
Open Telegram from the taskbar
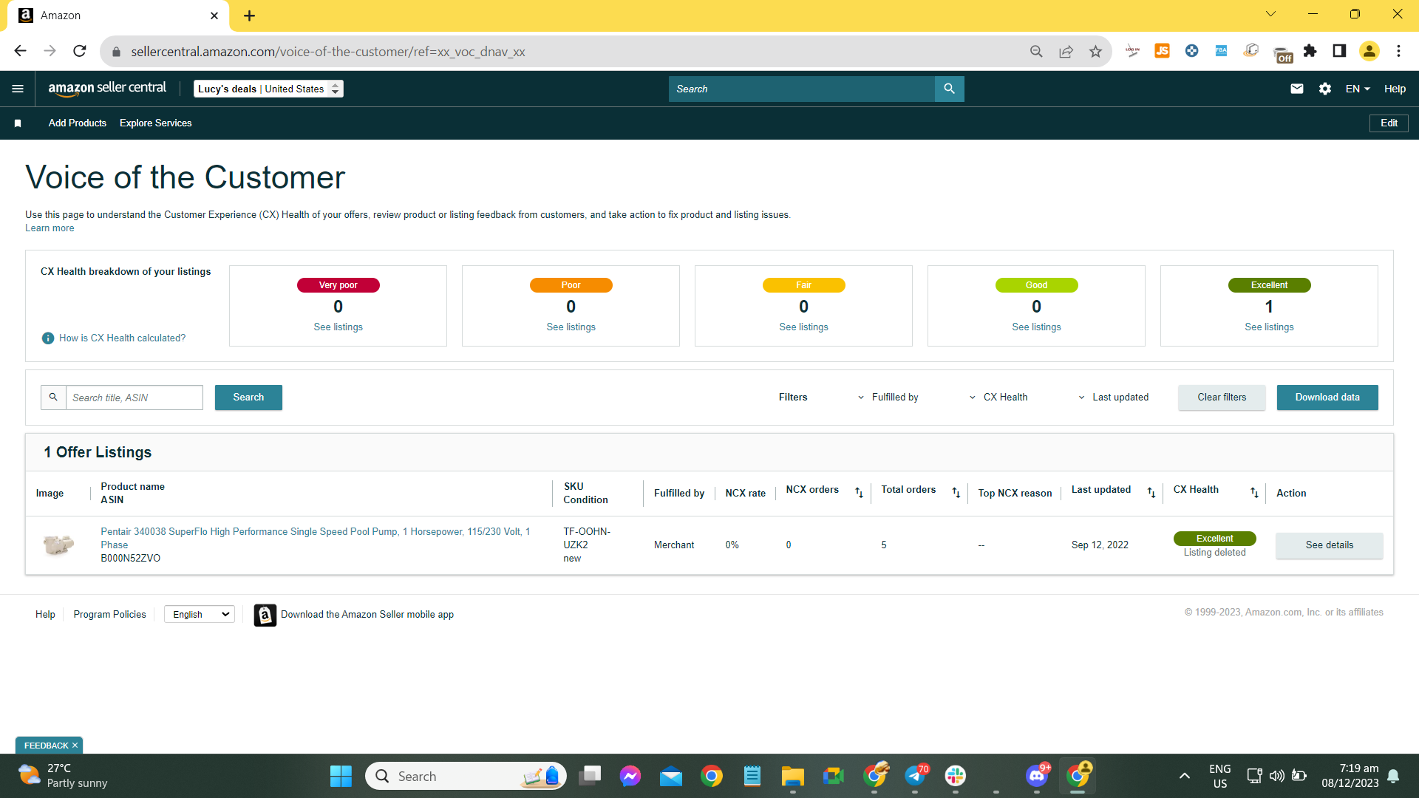[915, 776]
